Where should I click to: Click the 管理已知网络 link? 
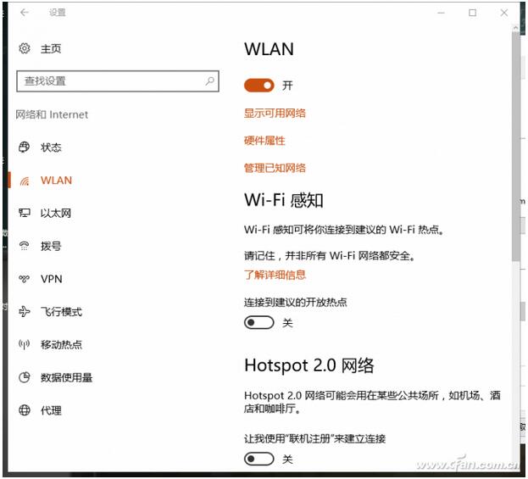[275, 168]
